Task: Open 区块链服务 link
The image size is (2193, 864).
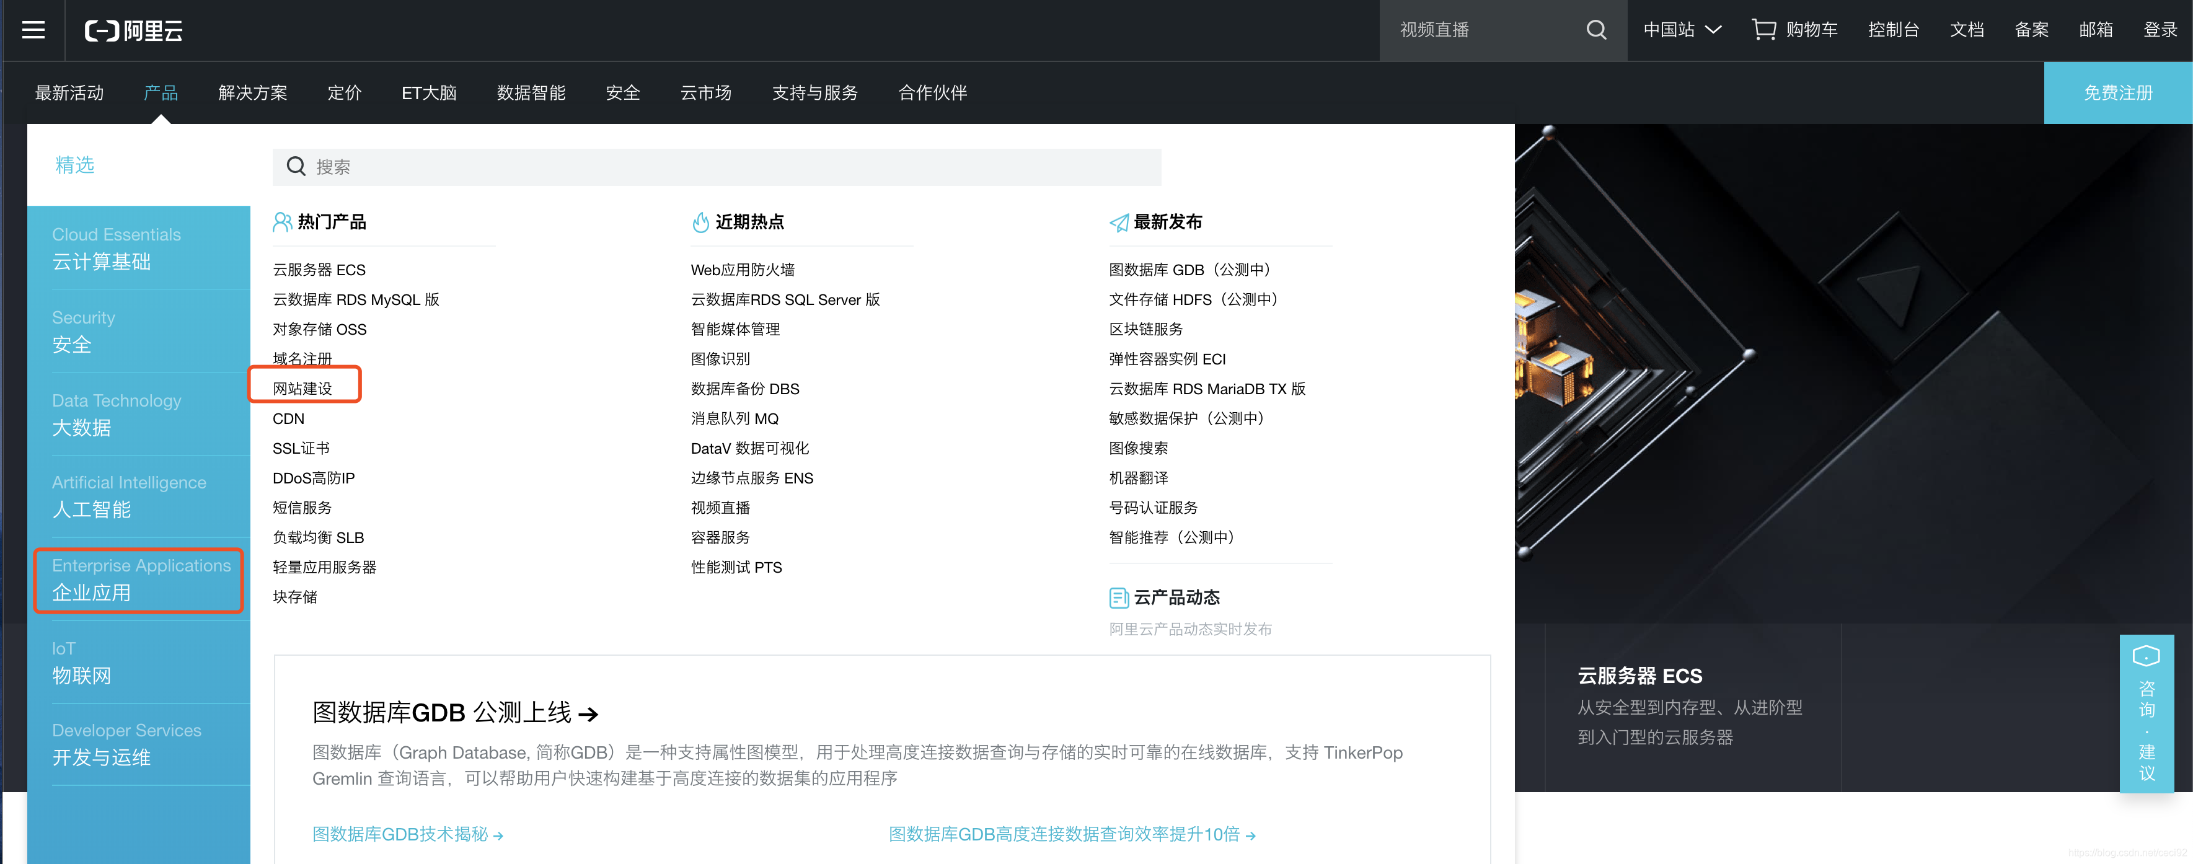Action: point(1146,330)
